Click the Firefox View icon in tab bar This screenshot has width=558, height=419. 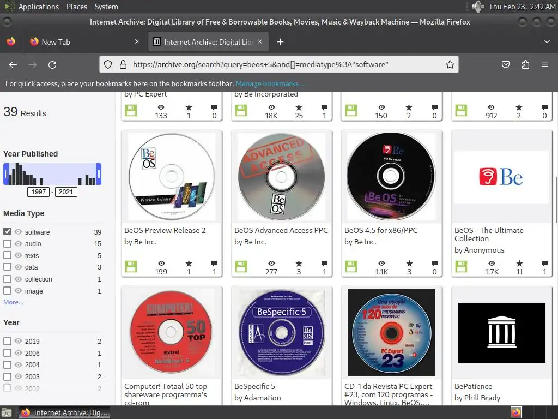[x=11, y=41]
